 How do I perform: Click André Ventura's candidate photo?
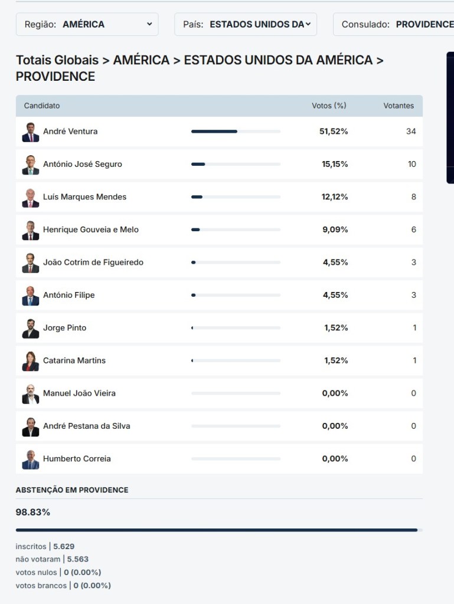[x=31, y=132]
